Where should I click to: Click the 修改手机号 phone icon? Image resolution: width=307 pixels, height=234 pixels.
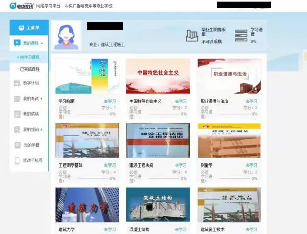17,160
